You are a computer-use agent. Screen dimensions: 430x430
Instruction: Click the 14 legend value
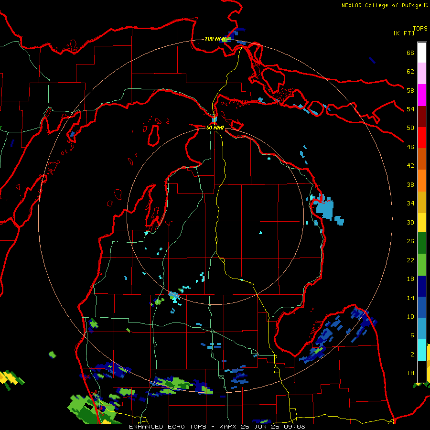tap(410, 298)
